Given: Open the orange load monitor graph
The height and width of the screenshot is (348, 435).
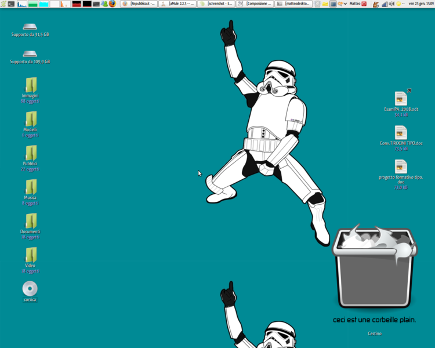Looking at the screenshot, I should [x=66, y=4].
